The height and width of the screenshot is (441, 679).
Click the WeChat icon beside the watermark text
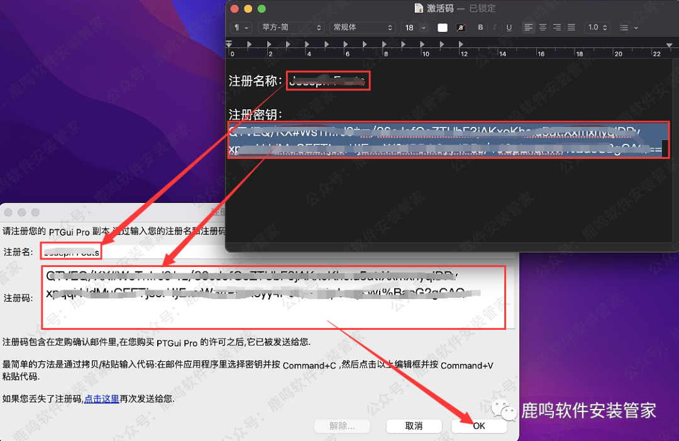tap(503, 410)
